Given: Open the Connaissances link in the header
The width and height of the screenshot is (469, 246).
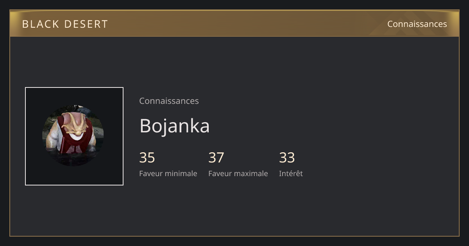Looking at the screenshot, I should pos(417,24).
